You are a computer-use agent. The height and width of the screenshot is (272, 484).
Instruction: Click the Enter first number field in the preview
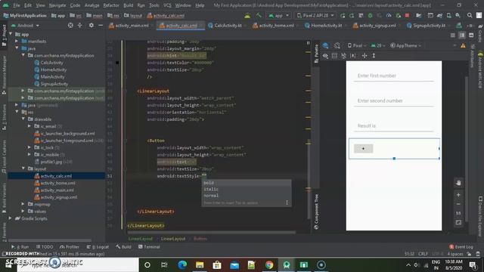(394, 76)
